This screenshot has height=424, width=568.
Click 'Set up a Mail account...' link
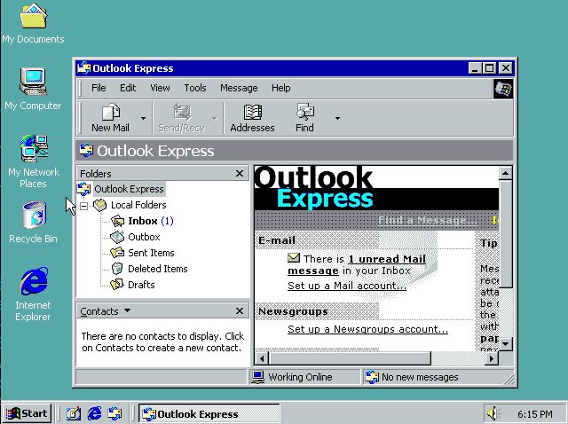347,286
